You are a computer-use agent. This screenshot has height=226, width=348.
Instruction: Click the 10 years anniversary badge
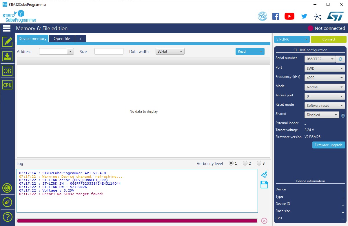tap(263, 16)
